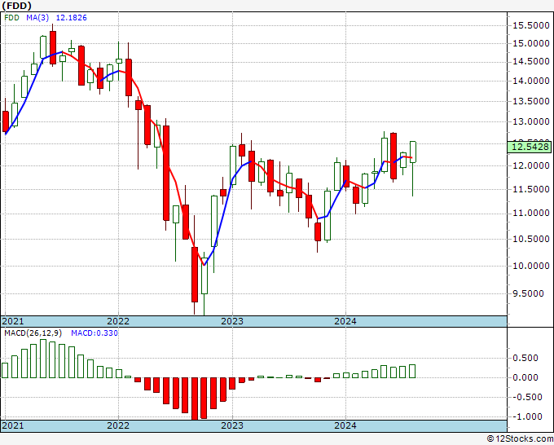Click 2024 on the price chart timeline
554x445 pixels.
tap(345, 321)
